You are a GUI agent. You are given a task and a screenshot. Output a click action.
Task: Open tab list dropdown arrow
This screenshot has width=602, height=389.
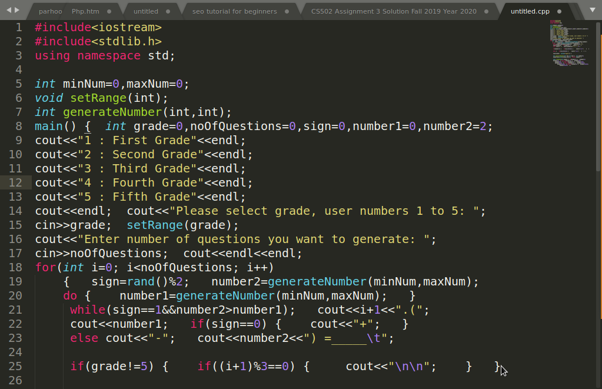point(593,10)
